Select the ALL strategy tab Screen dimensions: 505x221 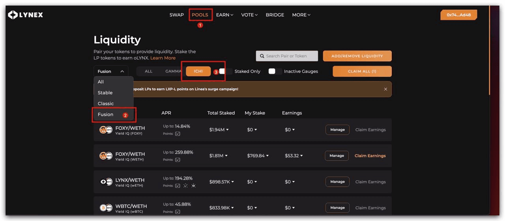coord(148,71)
